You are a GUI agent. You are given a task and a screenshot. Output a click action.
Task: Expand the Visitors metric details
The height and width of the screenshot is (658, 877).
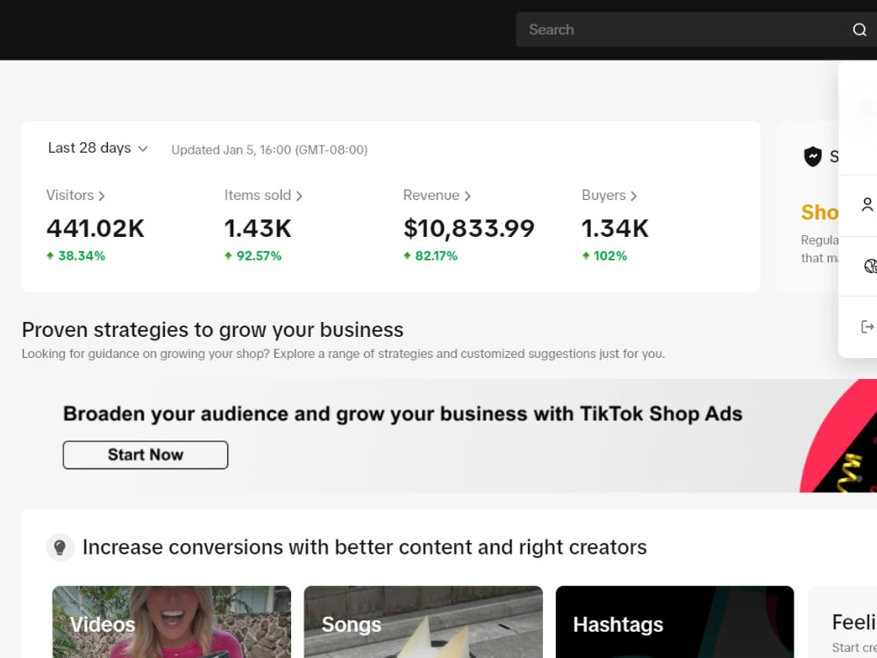[x=75, y=196]
